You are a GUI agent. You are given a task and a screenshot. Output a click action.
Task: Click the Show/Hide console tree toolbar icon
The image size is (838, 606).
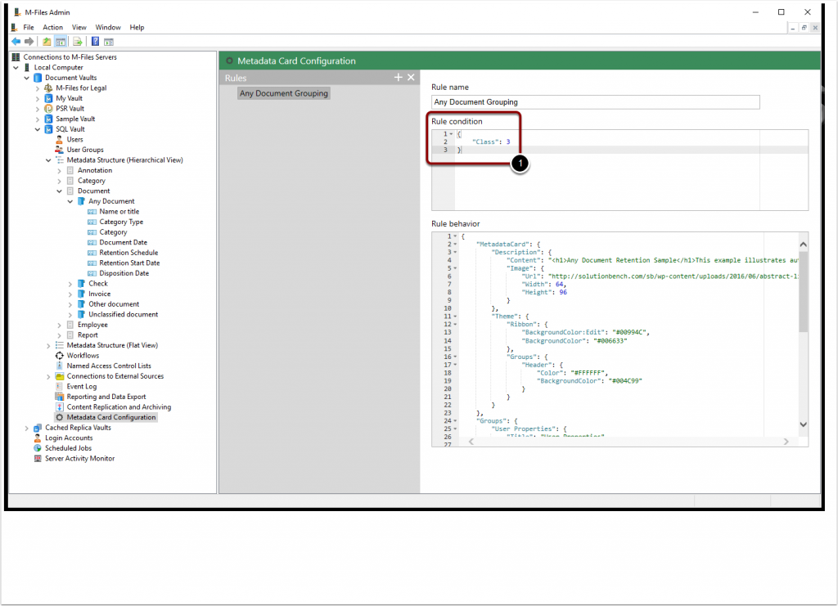coord(61,40)
